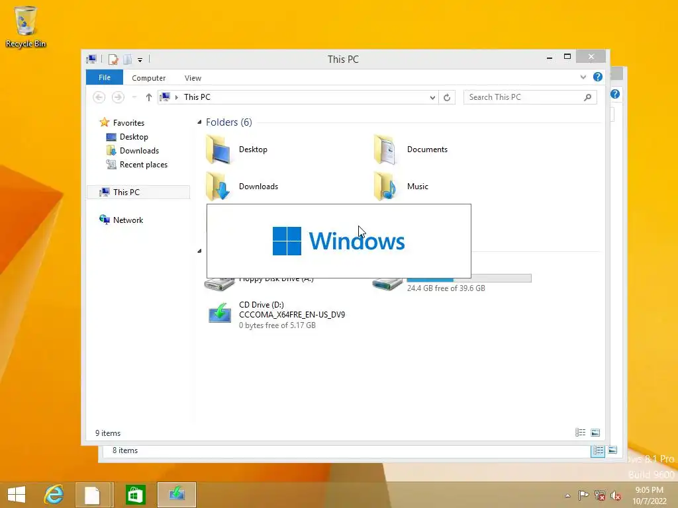Show hidden icons in the system tray
The image size is (678, 508).
click(x=567, y=495)
